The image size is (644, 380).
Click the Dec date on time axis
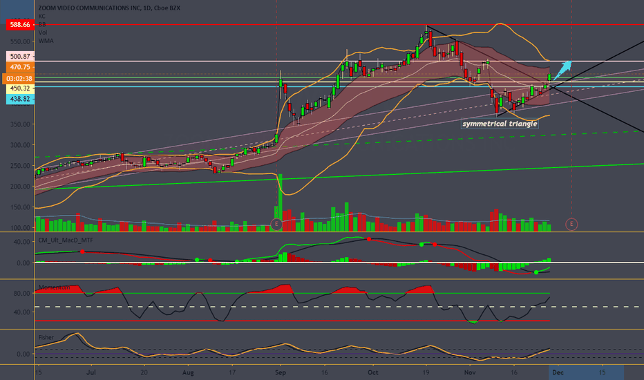[x=558, y=372]
